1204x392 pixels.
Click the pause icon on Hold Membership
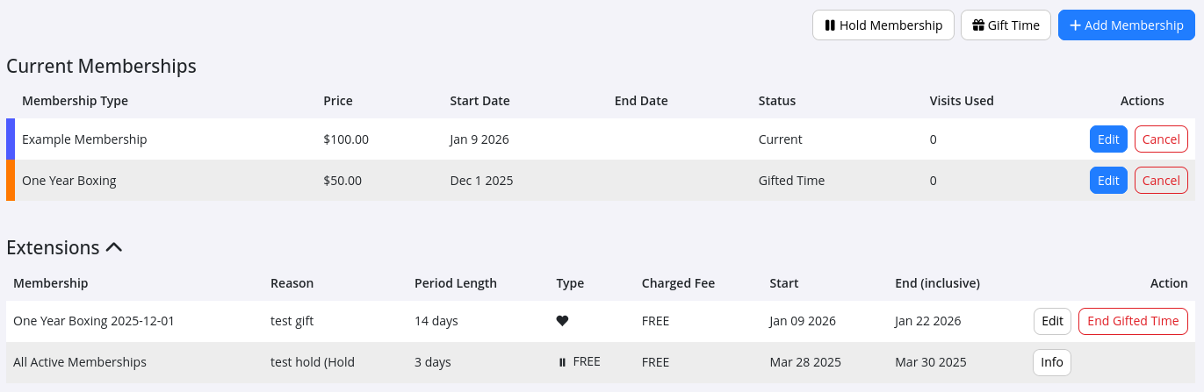click(x=830, y=25)
